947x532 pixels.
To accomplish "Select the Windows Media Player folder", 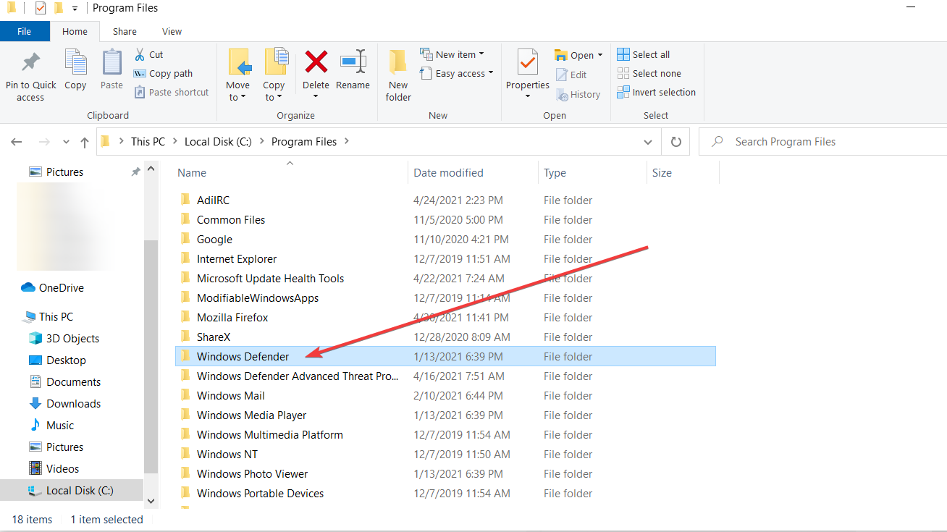I will click(x=251, y=415).
